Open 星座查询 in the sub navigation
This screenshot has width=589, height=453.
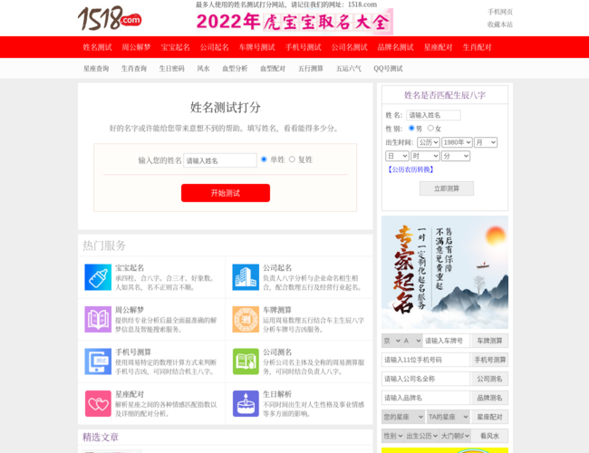[x=96, y=68]
